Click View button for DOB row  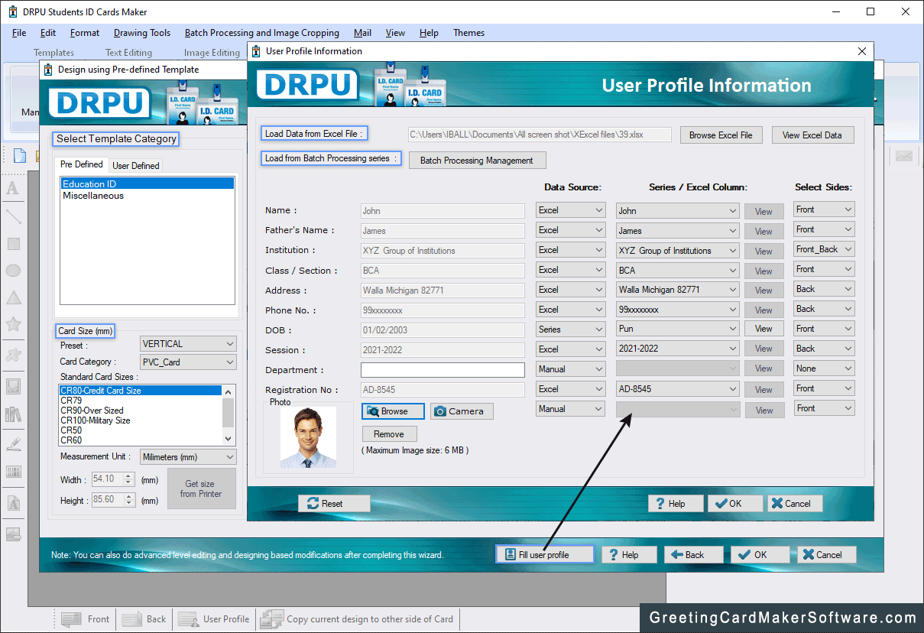764,329
